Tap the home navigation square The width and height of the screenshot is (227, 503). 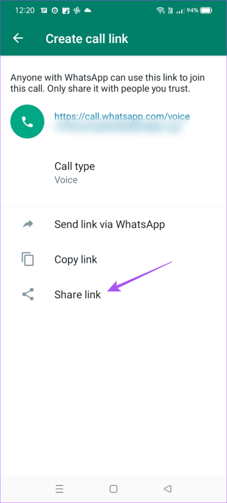click(x=113, y=489)
